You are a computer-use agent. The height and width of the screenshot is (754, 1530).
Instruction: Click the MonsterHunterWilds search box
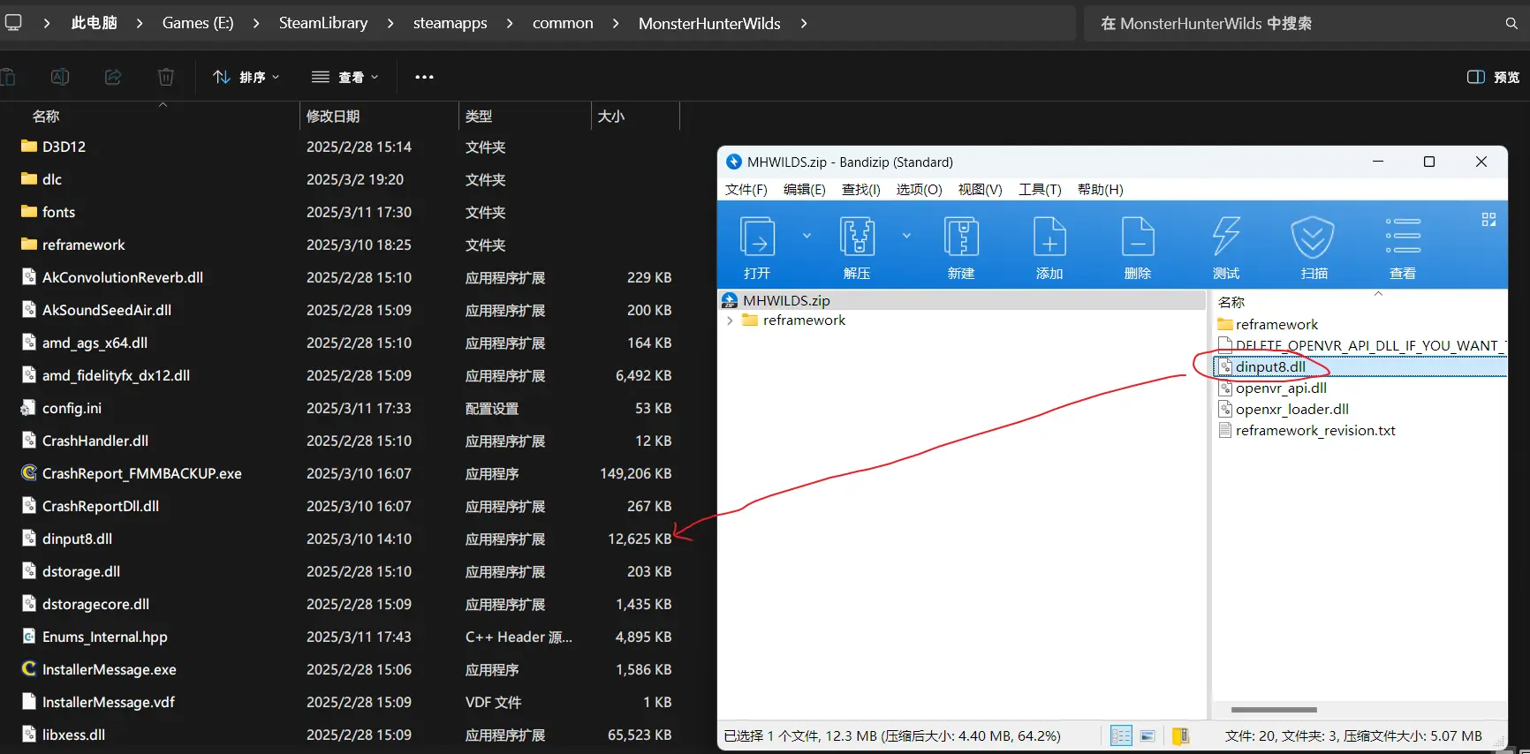1299,23
